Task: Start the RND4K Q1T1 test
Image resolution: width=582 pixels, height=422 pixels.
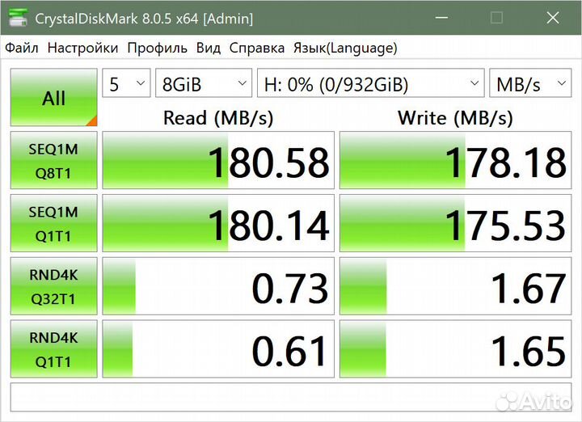Action: (54, 349)
